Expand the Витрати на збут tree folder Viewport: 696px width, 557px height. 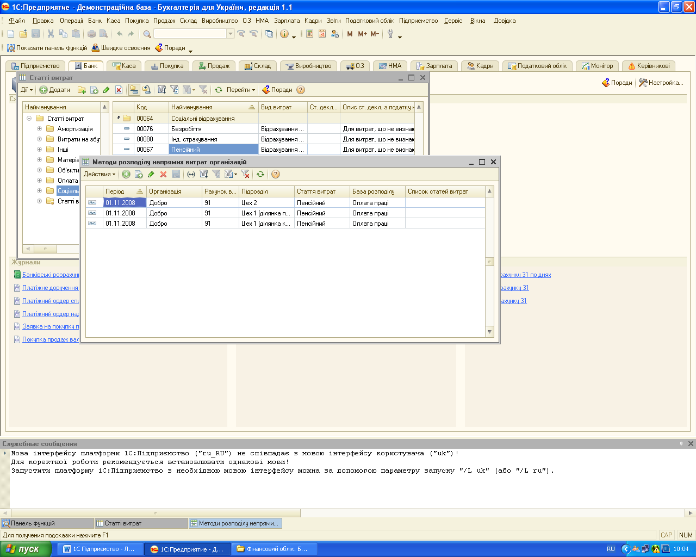[x=39, y=139]
